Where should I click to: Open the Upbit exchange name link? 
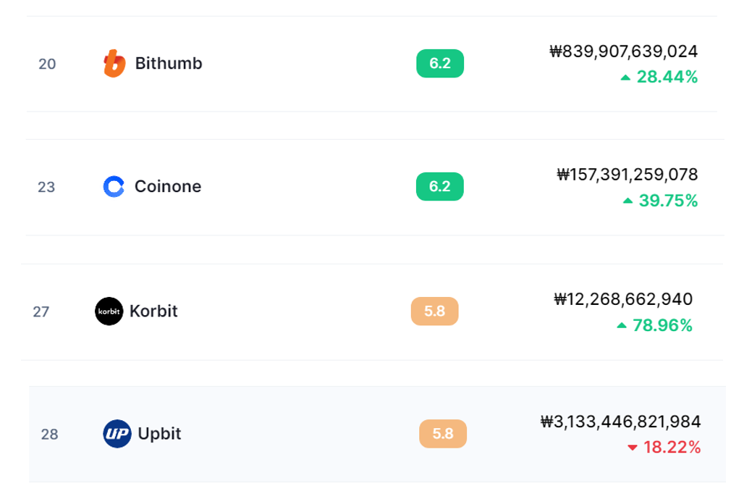[x=159, y=434]
